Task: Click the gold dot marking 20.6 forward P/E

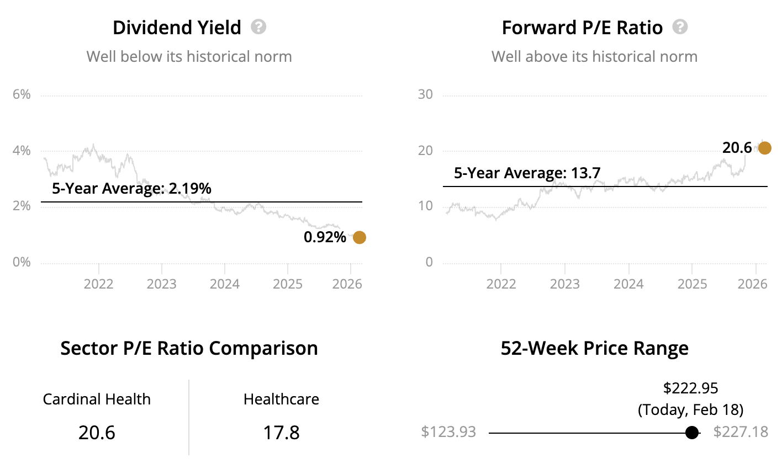Action: click(764, 148)
